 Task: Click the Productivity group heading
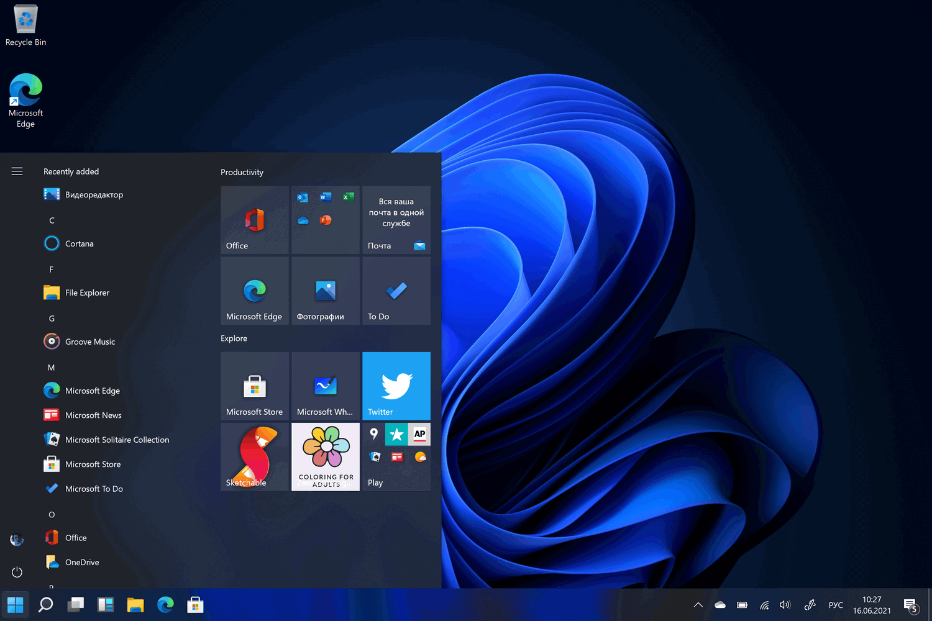click(x=242, y=172)
